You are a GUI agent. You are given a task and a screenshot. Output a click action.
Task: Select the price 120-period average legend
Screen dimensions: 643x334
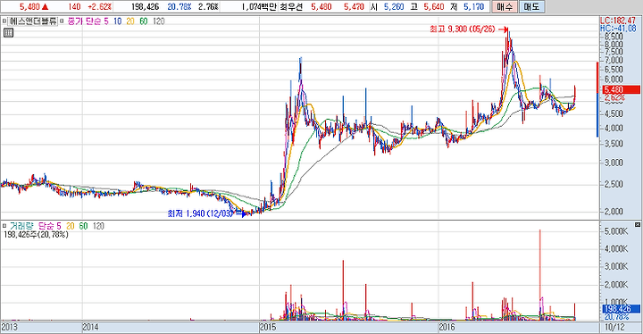click(159, 21)
